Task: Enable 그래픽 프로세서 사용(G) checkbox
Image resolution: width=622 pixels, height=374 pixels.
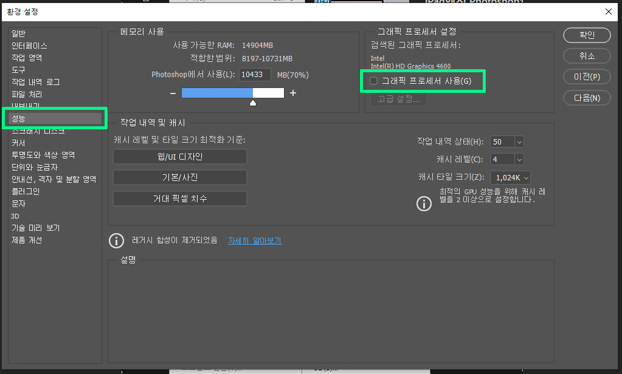Action: point(373,81)
